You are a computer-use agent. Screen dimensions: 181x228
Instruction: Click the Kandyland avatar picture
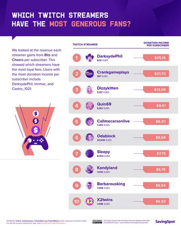pos(90,169)
